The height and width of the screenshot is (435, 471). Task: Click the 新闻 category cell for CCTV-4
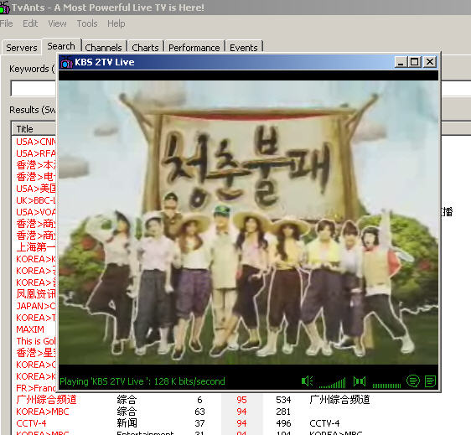[127, 423]
